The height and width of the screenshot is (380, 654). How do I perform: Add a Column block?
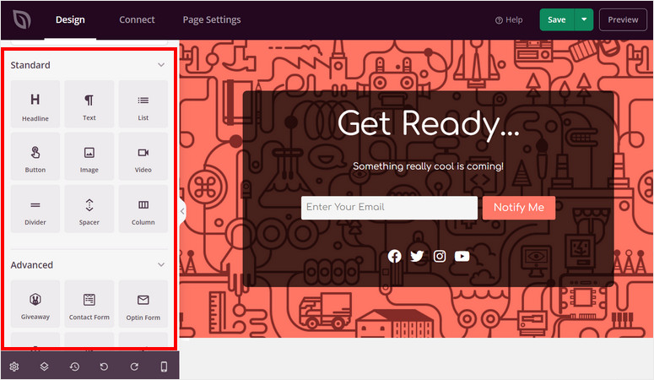143,209
